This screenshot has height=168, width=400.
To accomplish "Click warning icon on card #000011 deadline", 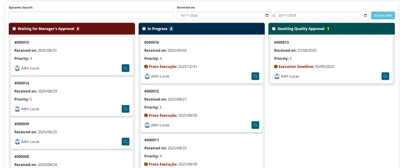I will (x=146, y=164).
